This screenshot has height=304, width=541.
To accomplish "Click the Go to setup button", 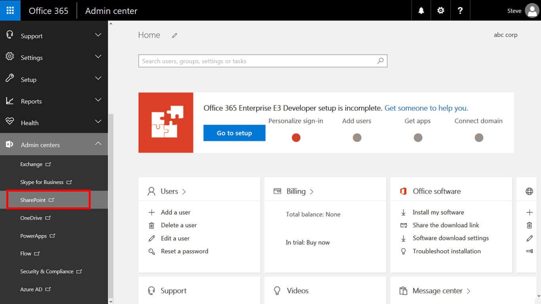I will pos(234,133).
